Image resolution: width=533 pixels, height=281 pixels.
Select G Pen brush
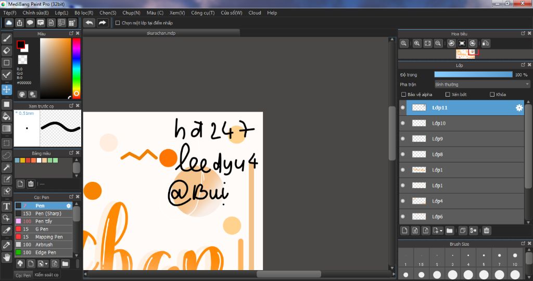tap(44, 229)
